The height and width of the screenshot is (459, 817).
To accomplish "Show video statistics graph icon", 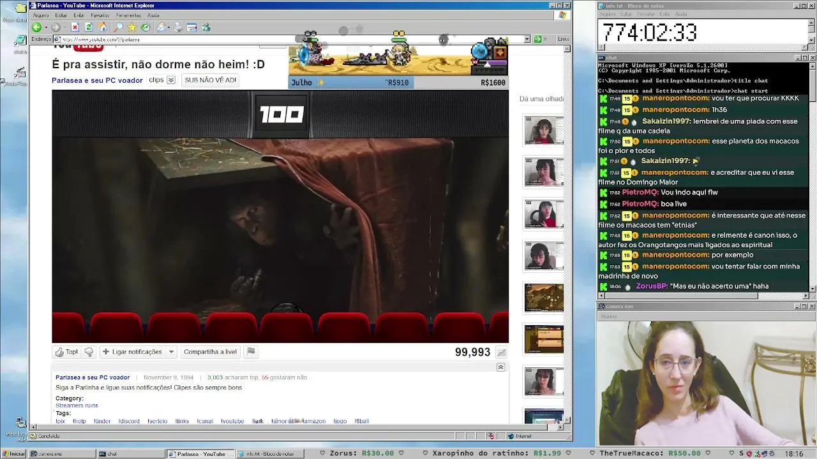I will click(502, 352).
